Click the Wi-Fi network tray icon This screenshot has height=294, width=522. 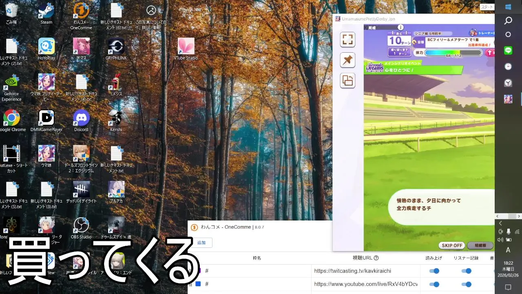click(x=517, y=232)
